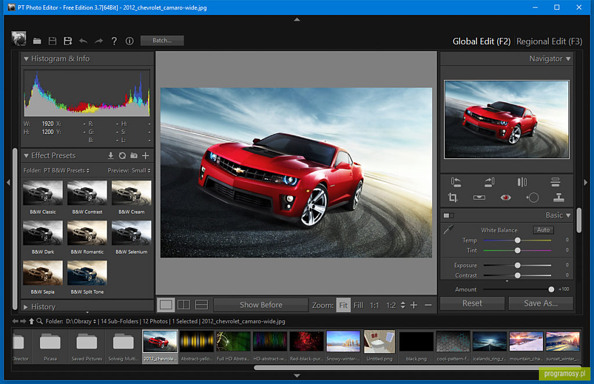Expand the History panel
The width and height of the screenshot is (594, 384).
coord(26,307)
